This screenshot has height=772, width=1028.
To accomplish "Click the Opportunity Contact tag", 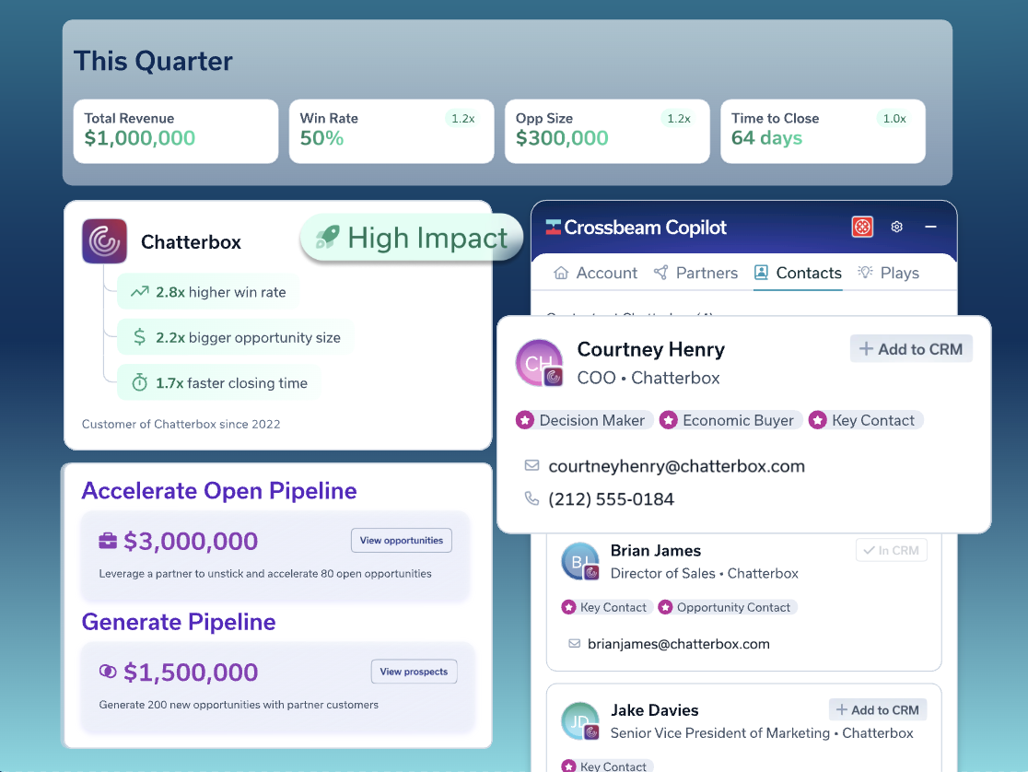I will tap(727, 607).
